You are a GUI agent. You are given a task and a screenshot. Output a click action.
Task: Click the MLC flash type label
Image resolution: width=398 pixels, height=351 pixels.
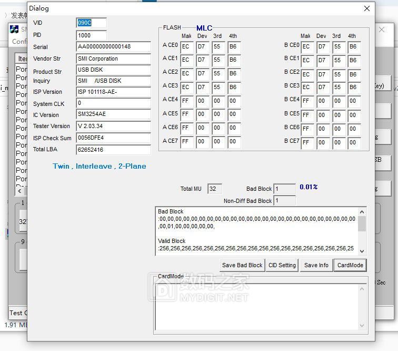tap(204, 28)
